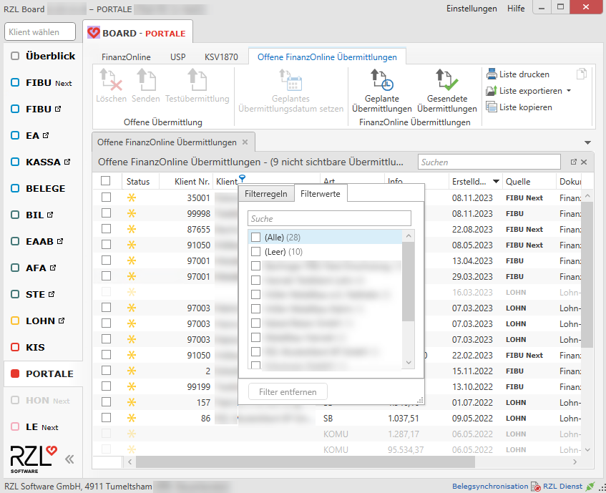Switch to the KSV1870 ribbon tab

click(221, 57)
